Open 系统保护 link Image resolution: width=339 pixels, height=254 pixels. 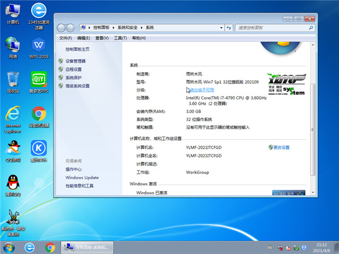(74, 78)
